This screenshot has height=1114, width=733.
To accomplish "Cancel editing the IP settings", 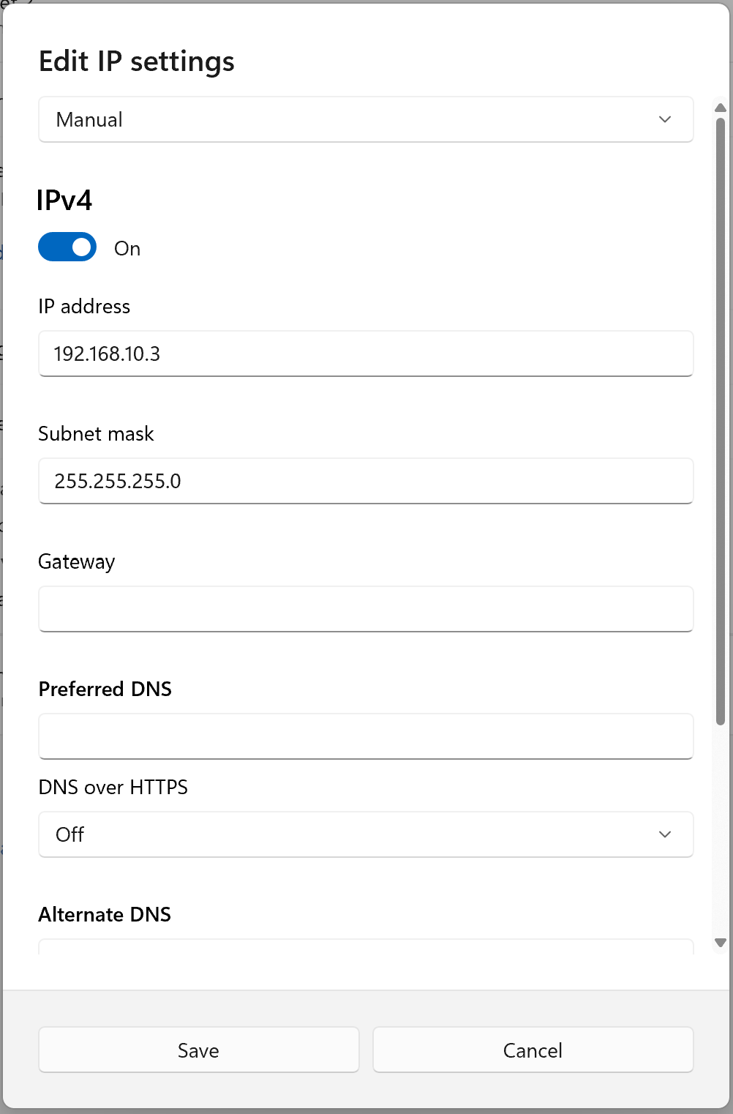I will tap(533, 1050).
